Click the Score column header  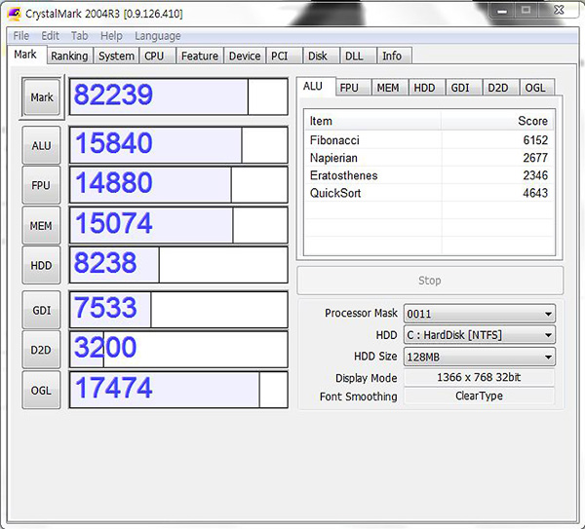coord(497,121)
